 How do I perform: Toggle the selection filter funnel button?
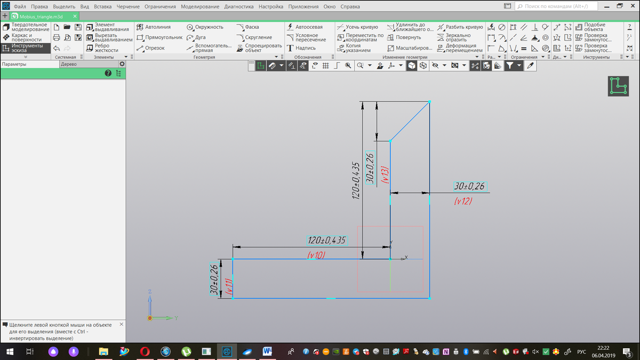[510, 66]
